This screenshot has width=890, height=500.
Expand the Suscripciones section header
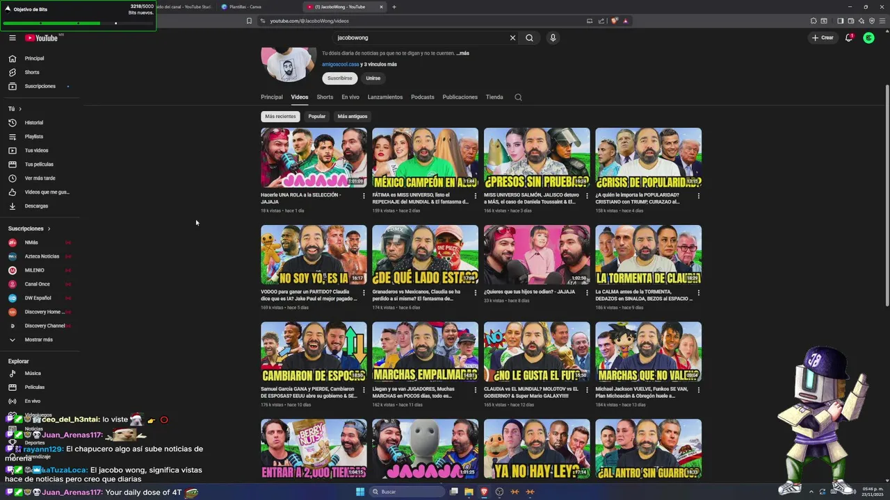coord(29,228)
